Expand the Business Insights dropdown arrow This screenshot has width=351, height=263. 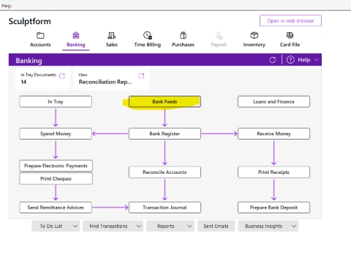click(x=294, y=226)
